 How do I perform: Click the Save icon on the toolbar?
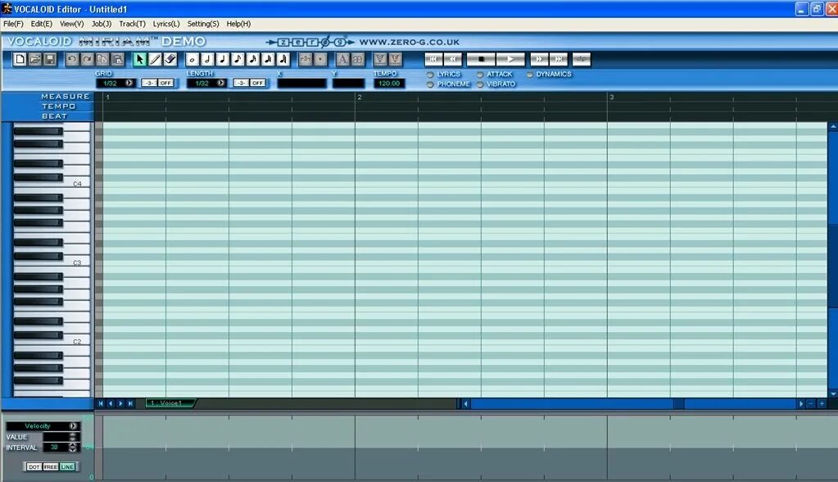pos(49,59)
